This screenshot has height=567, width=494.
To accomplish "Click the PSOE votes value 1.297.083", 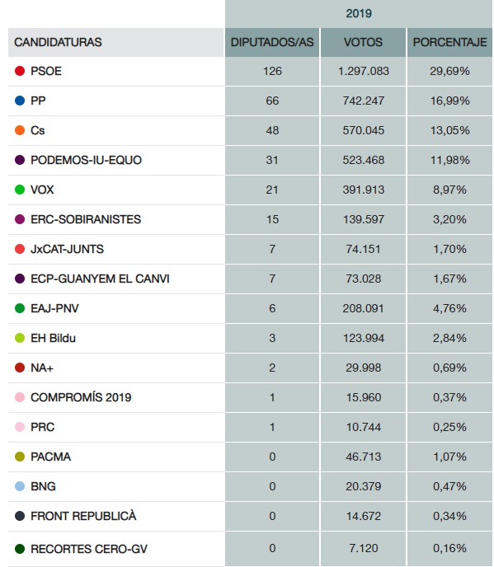I will coord(364,71).
